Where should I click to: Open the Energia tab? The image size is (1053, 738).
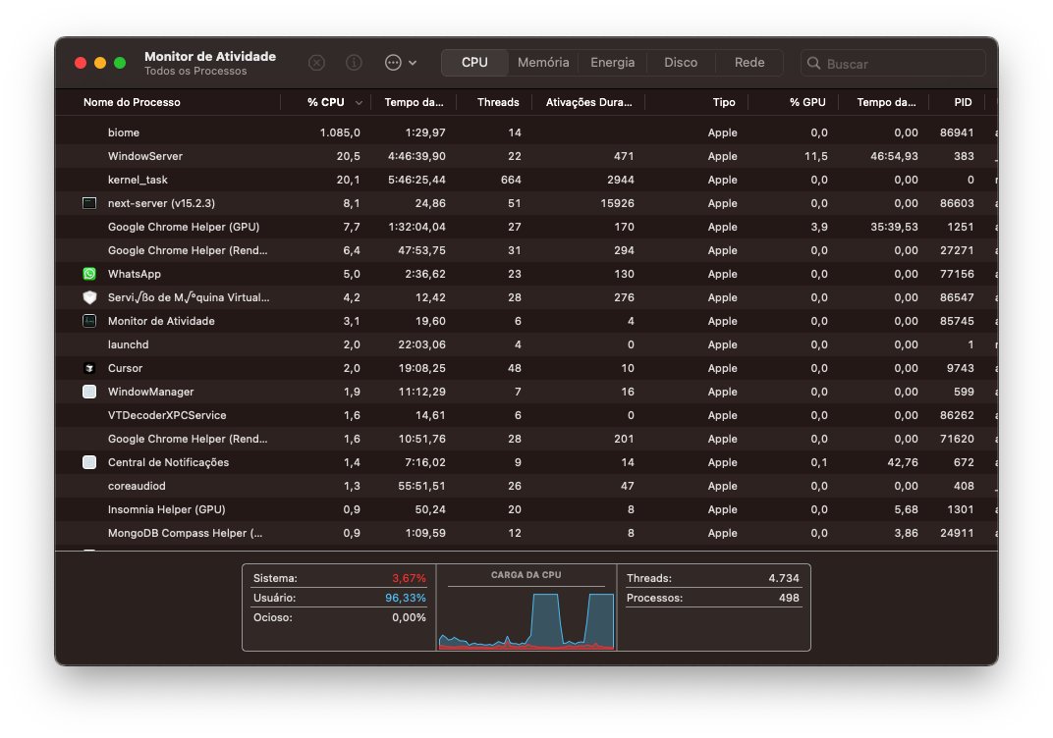(613, 63)
